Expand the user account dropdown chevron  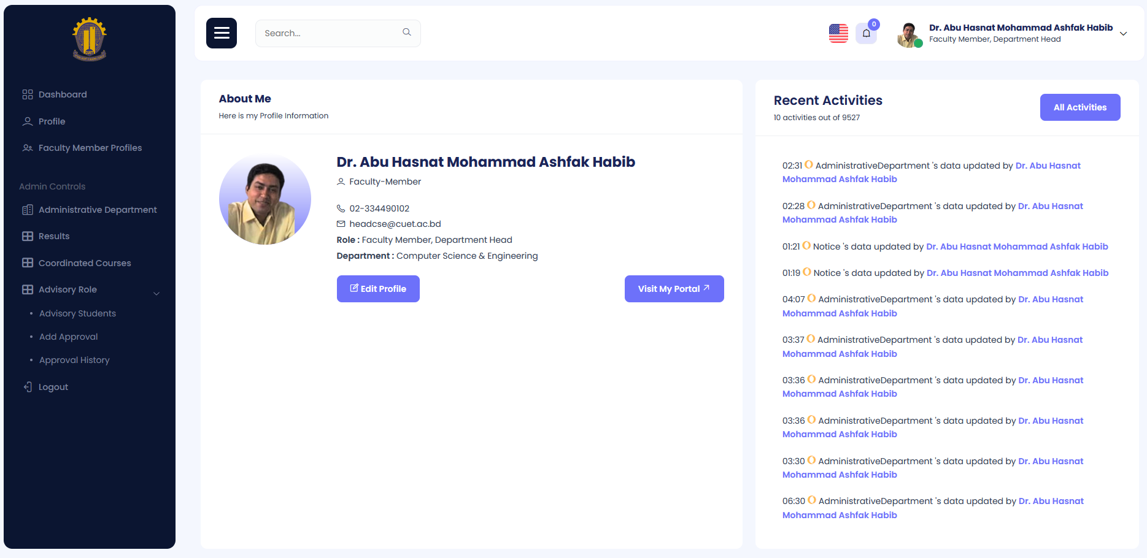click(x=1123, y=34)
